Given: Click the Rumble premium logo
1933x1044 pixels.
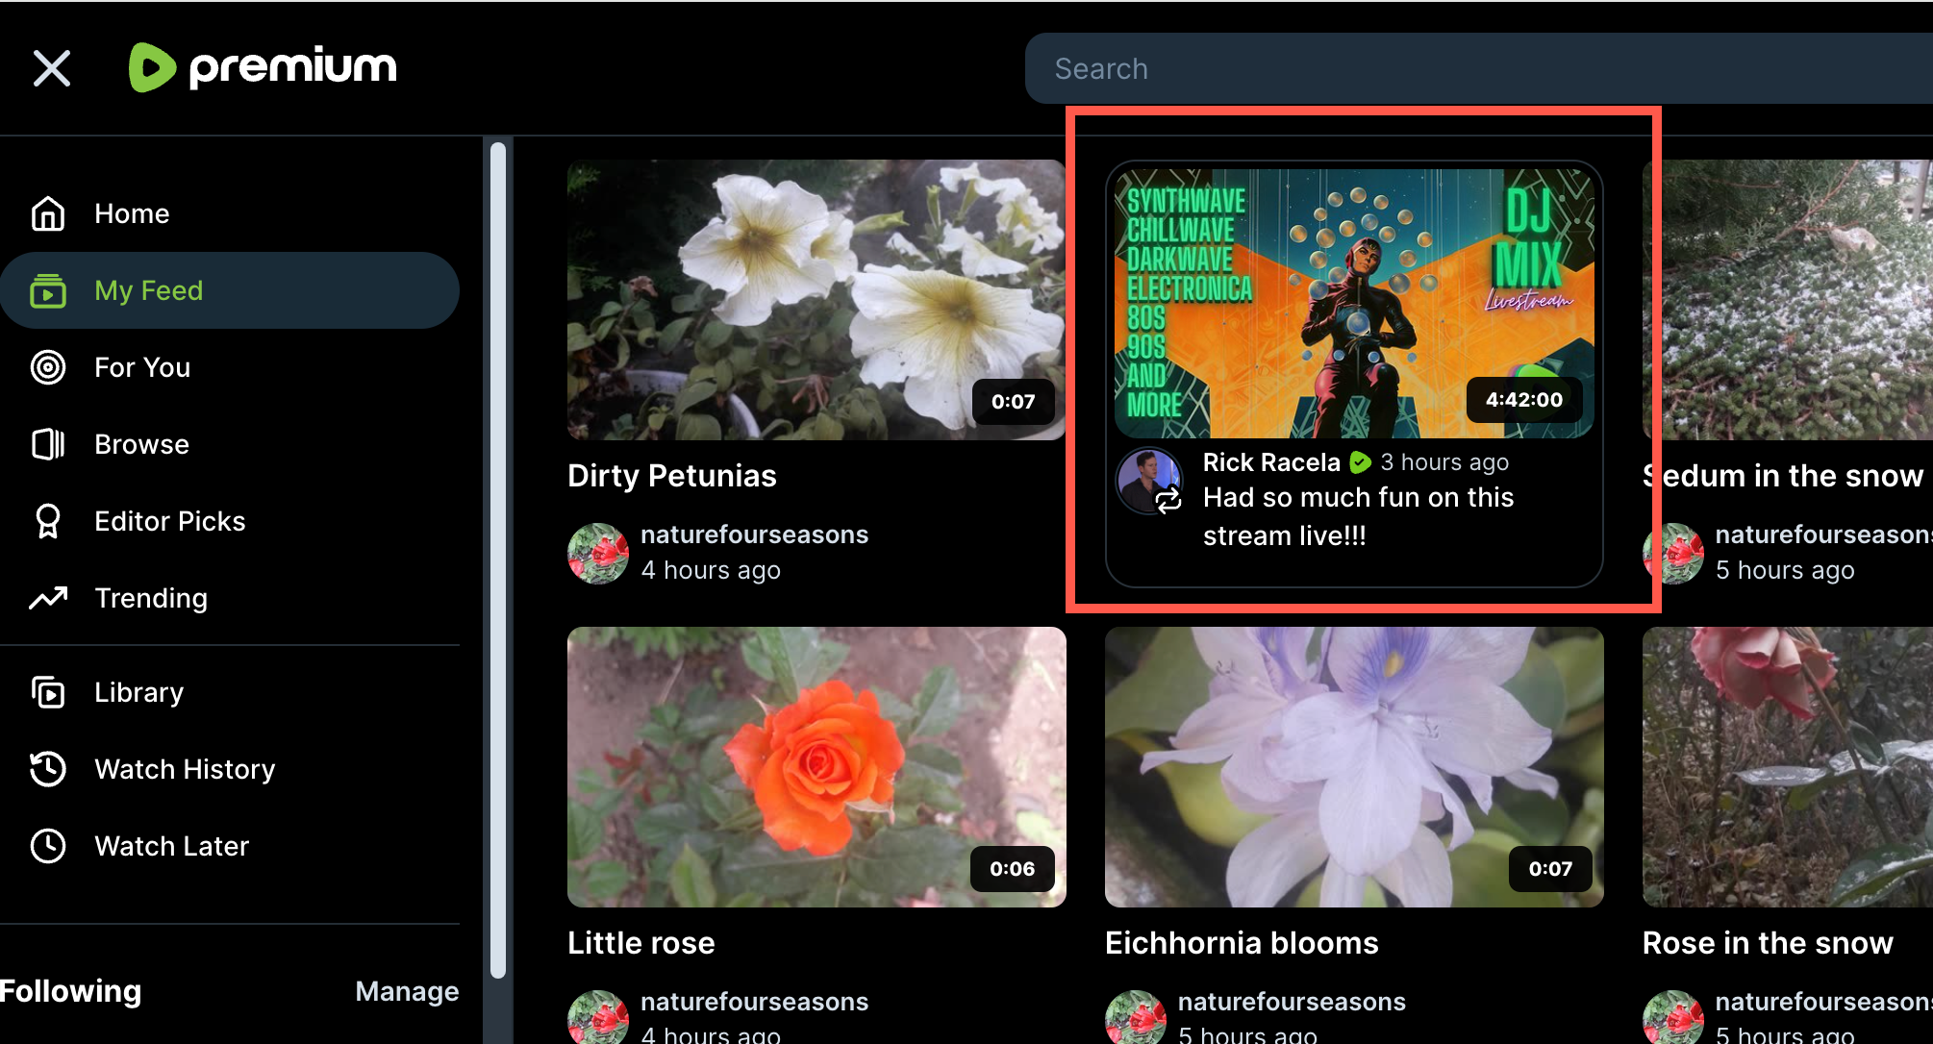Looking at the screenshot, I should click(263, 67).
